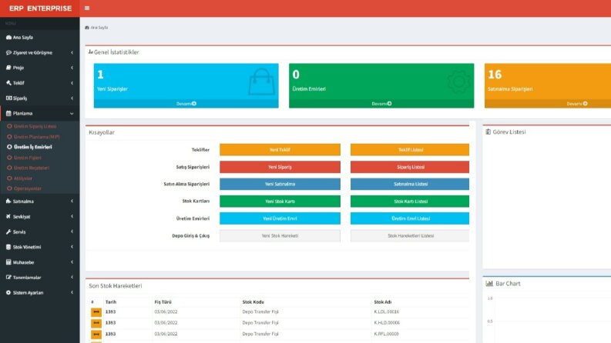Click the Tanımlamalar edit icon
The image size is (611, 343).
click(8, 278)
